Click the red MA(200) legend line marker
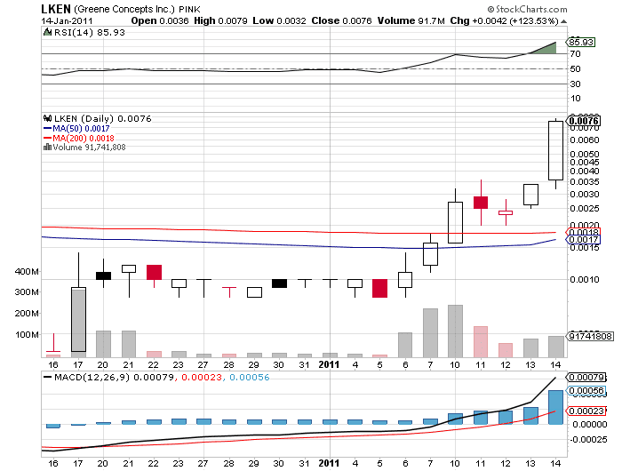This screenshot has width=622, height=471. click(47, 138)
